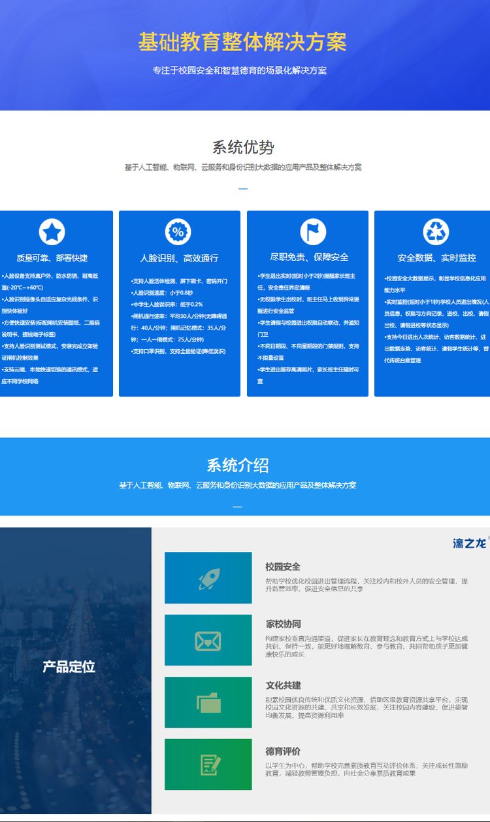Click the 文化共建 heading
490x822 pixels.
283,685
